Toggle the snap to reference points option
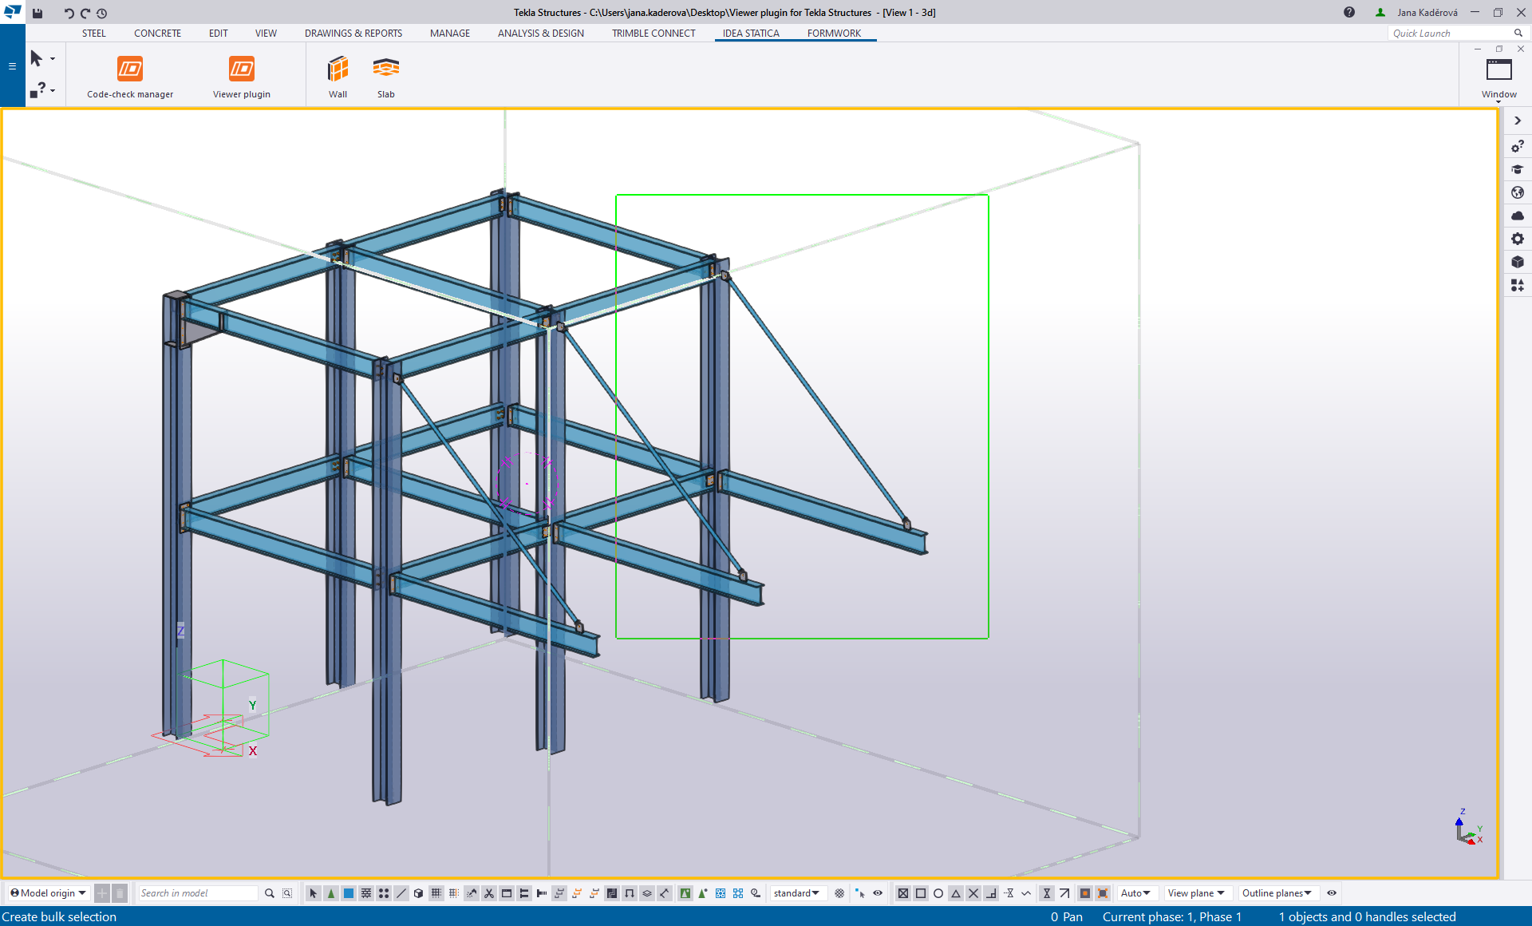Screen dimensions: 1532x926 [x=904, y=893]
